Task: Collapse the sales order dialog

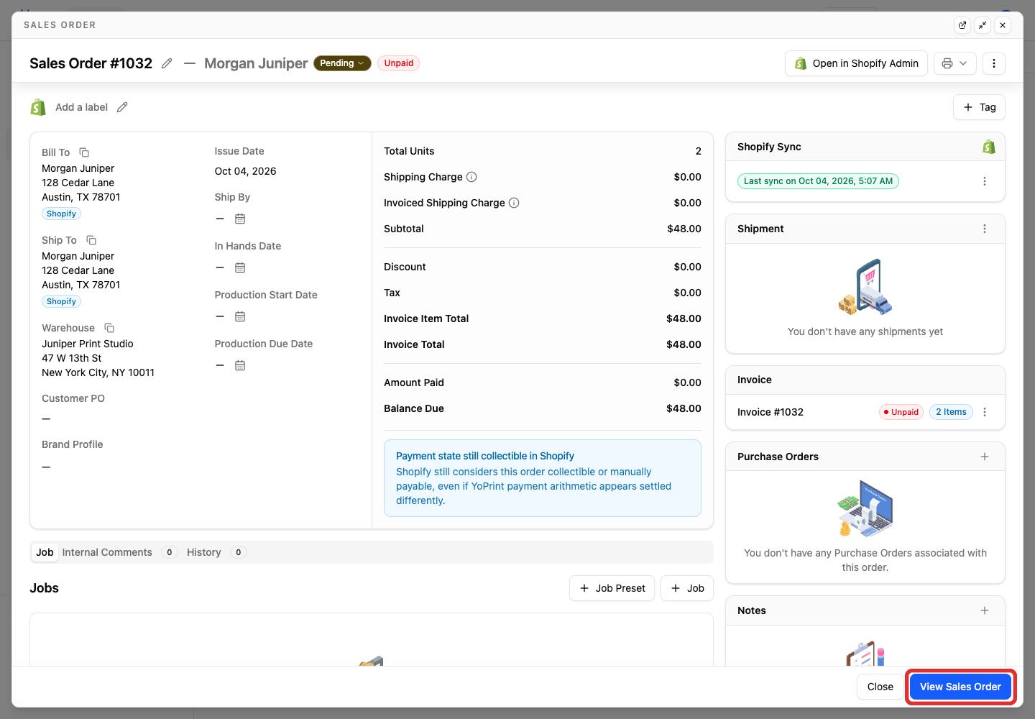Action: (983, 25)
